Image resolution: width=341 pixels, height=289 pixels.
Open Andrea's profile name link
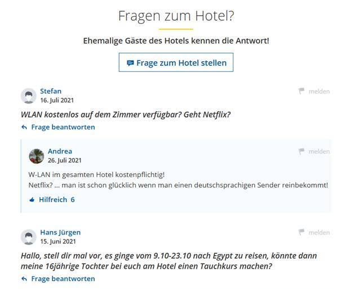click(60, 151)
